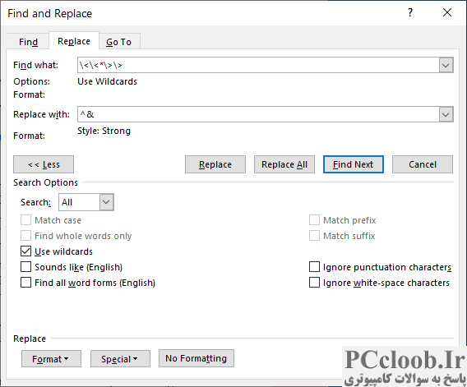The image size is (467, 387).
Task: Tick Find all word forms (English)
Action: coord(26,283)
